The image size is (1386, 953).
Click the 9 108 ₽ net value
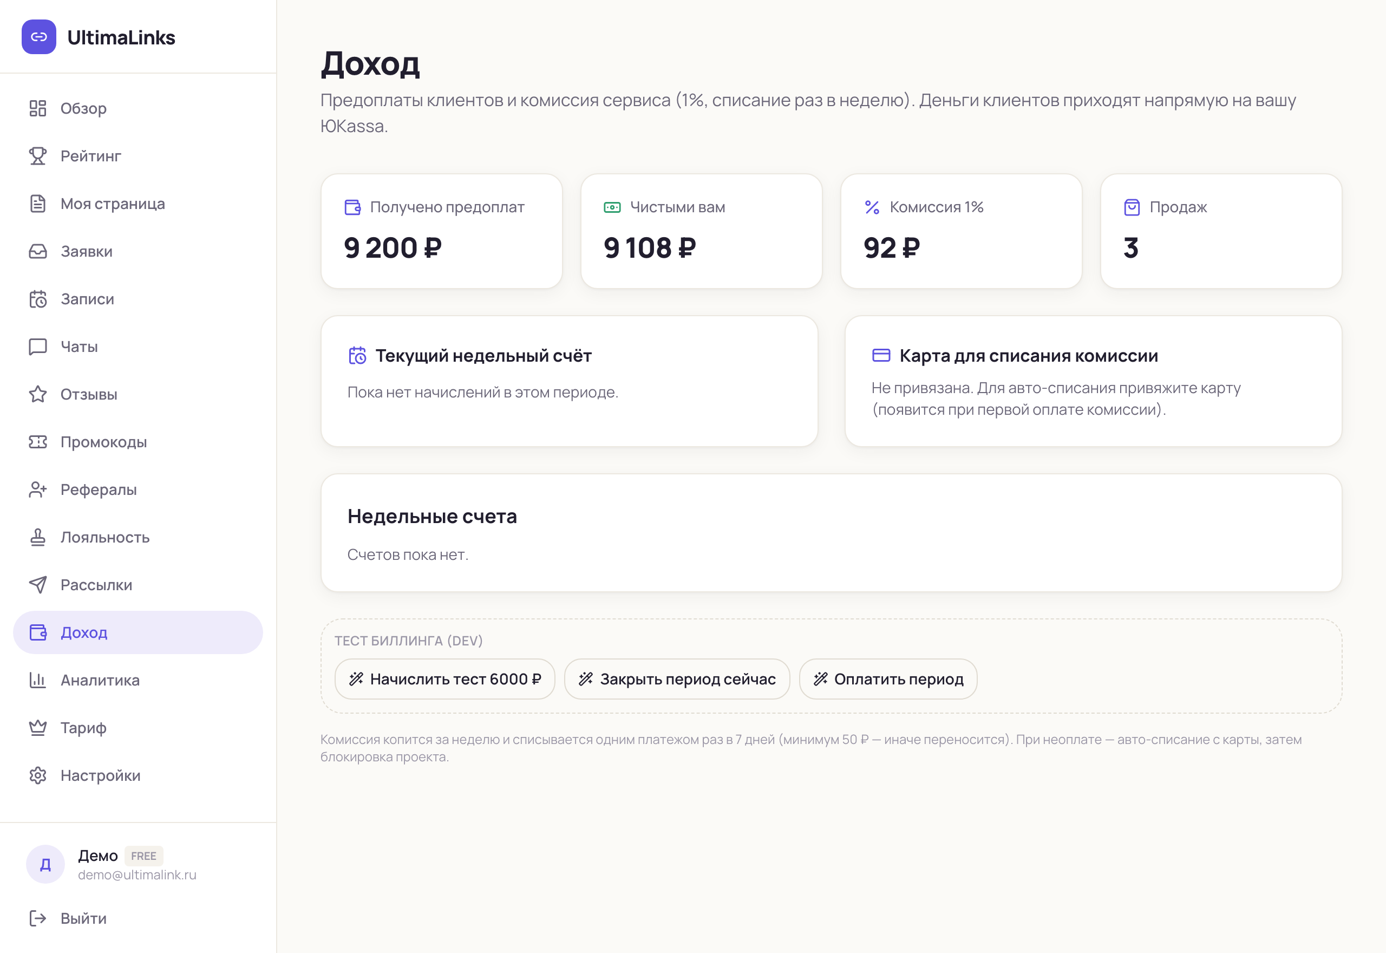pos(650,248)
